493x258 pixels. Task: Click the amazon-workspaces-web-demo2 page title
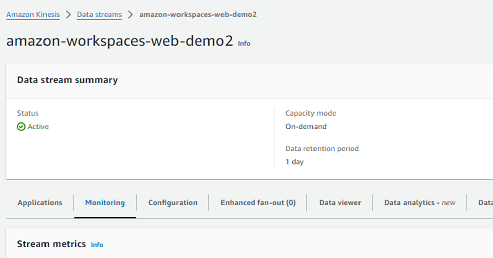tap(119, 41)
